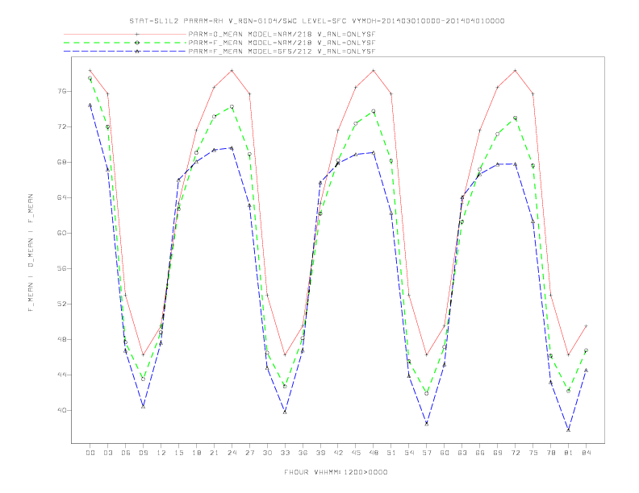The width and height of the screenshot is (639, 493).
Task: Click x-axis hour label 24
Action: coord(232,453)
